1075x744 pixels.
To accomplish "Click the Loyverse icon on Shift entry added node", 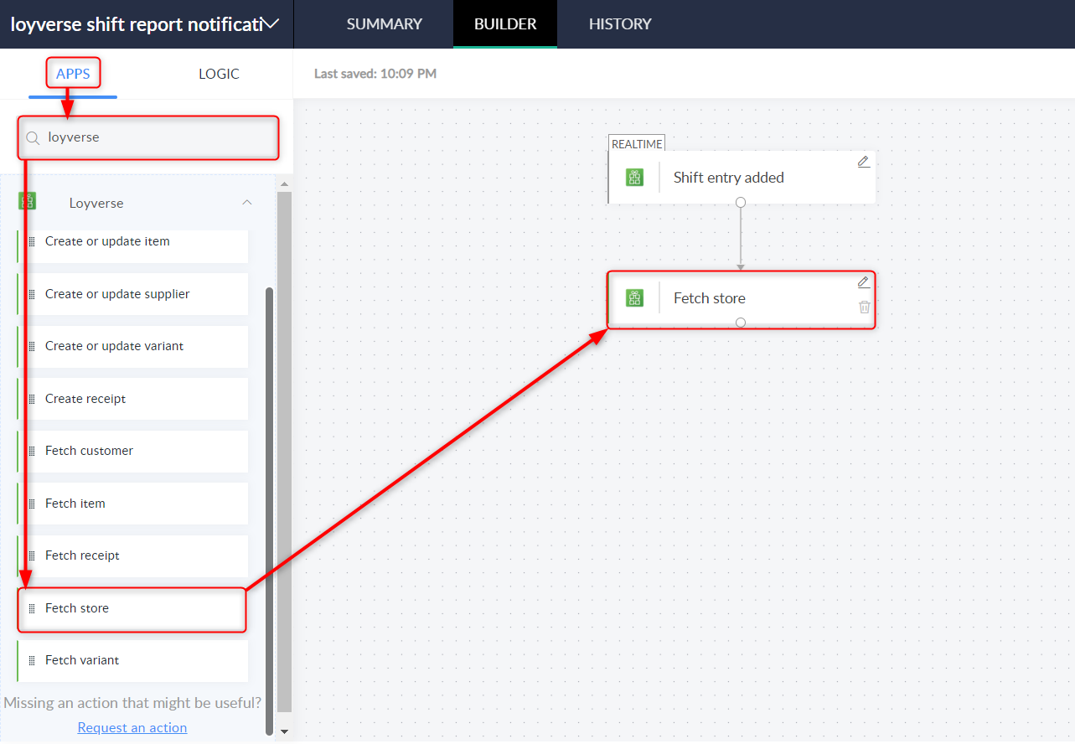I will pyautogui.click(x=635, y=177).
